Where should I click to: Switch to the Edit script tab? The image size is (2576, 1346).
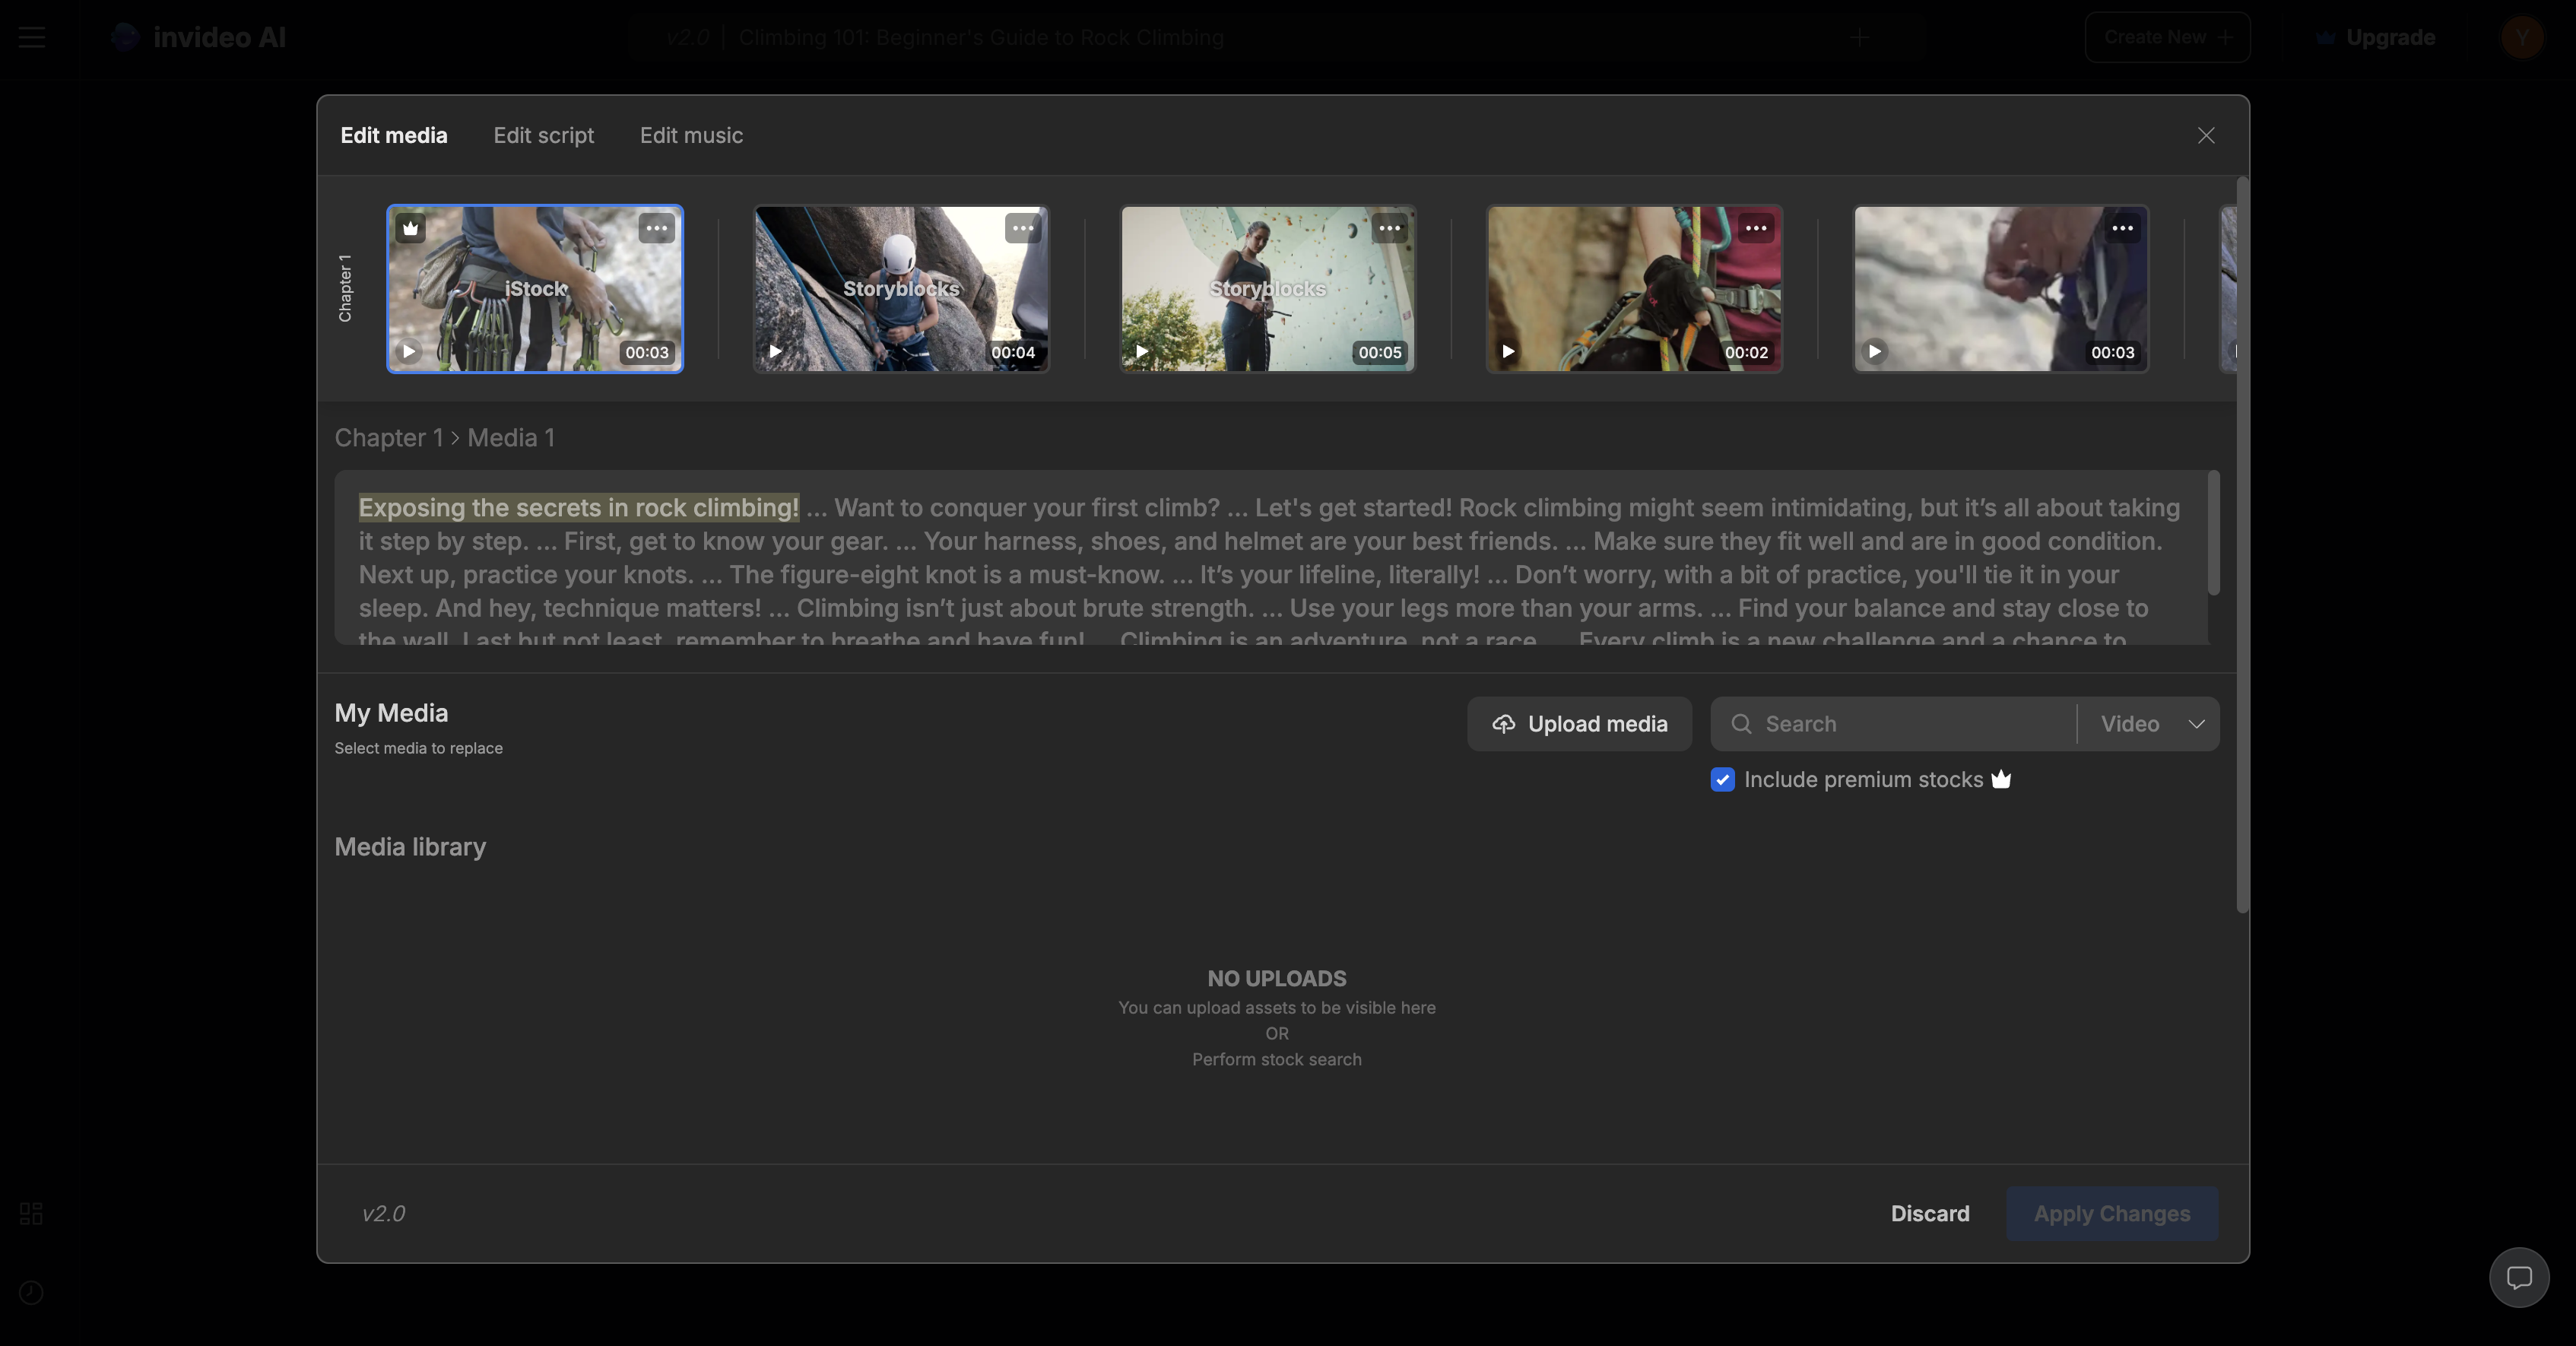[544, 136]
